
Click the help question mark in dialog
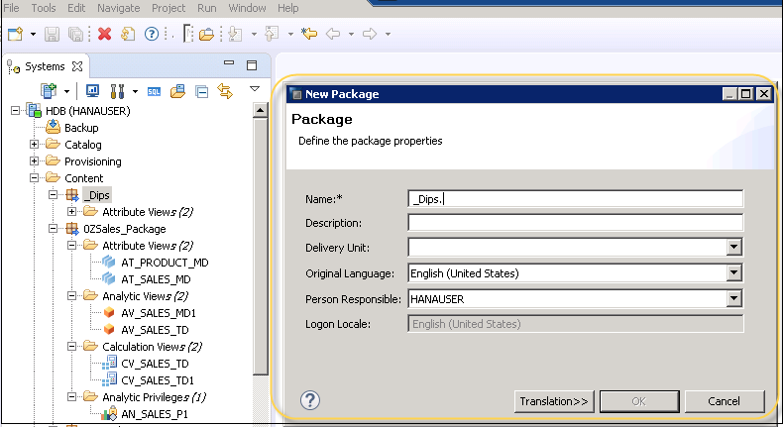(x=310, y=400)
